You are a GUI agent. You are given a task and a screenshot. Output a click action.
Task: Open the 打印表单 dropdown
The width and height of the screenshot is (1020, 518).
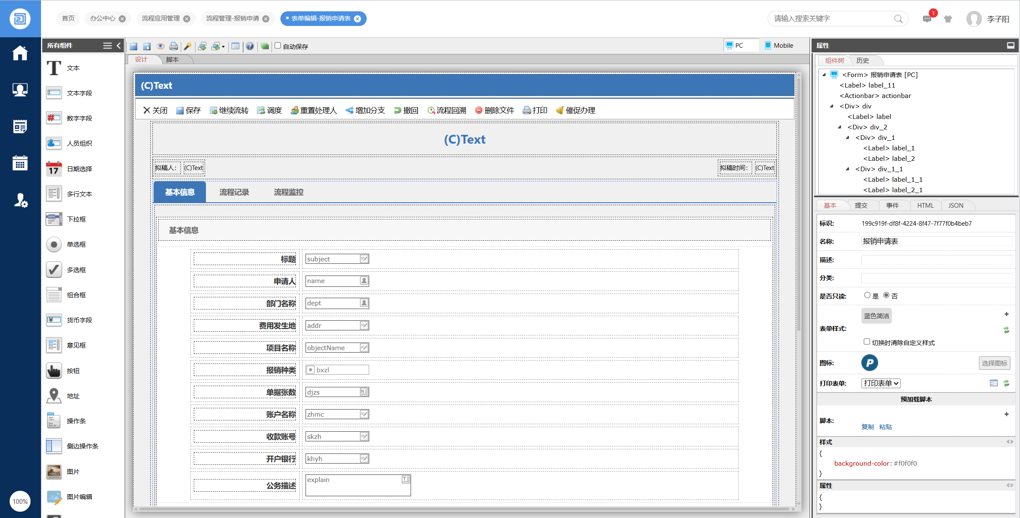click(881, 383)
